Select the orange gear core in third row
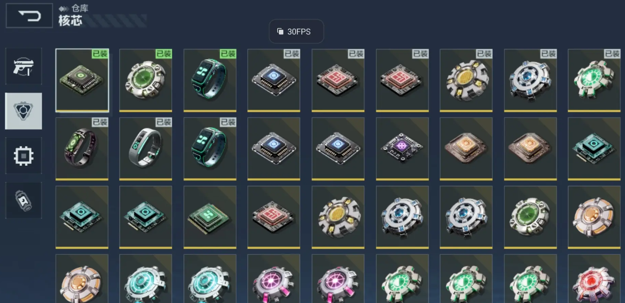Viewport: 625px width, 303px height. pyautogui.click(x=594, y=217)
